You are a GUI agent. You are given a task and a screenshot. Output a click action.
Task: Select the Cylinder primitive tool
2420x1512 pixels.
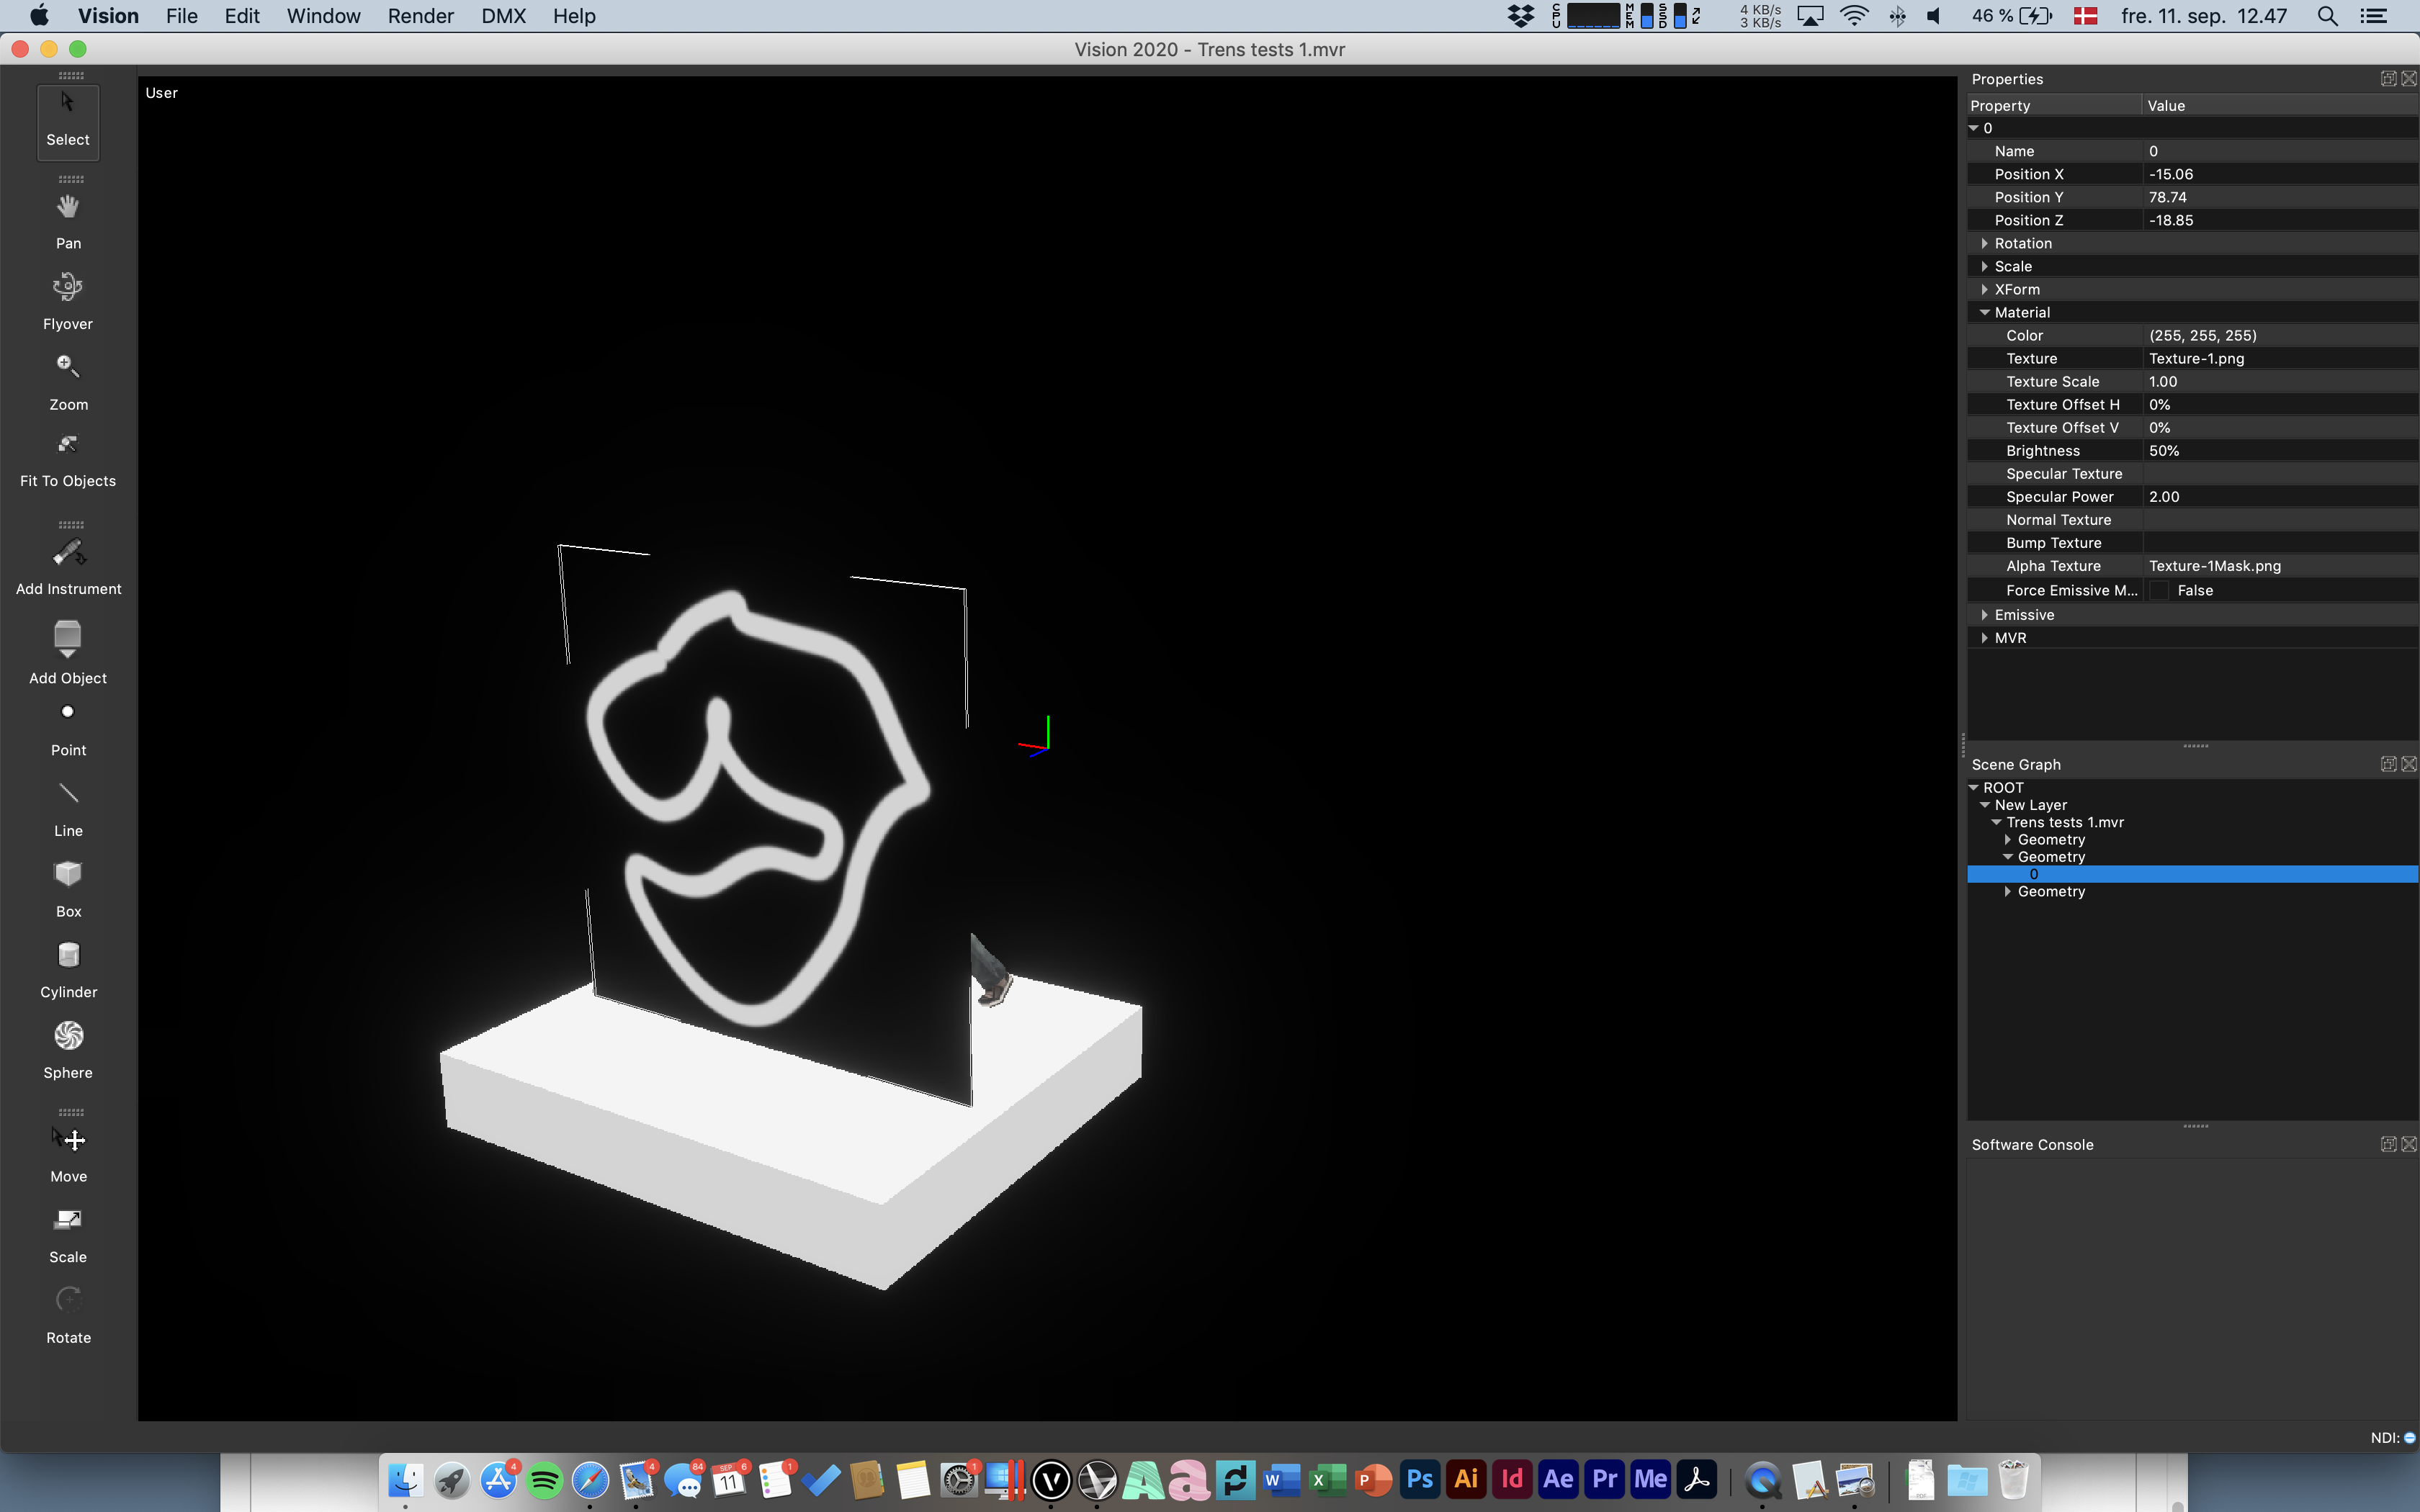(68, 969)
